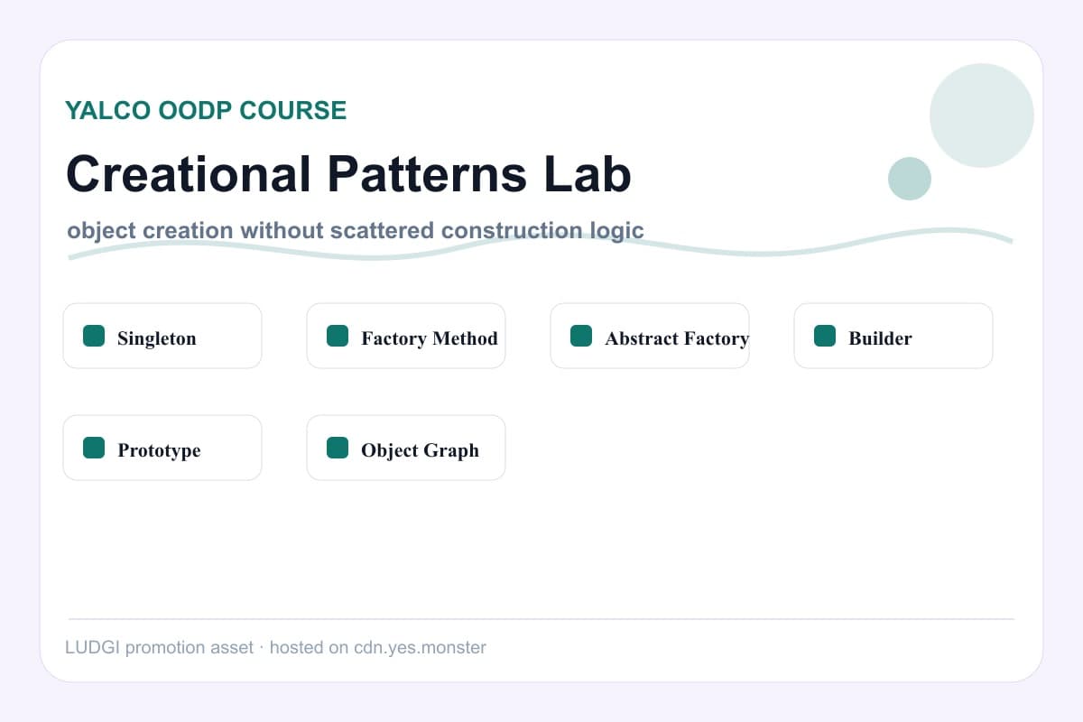Open the Factory Method card
1083x722 pixels.
pyautogui.click(x=406, y=336)
